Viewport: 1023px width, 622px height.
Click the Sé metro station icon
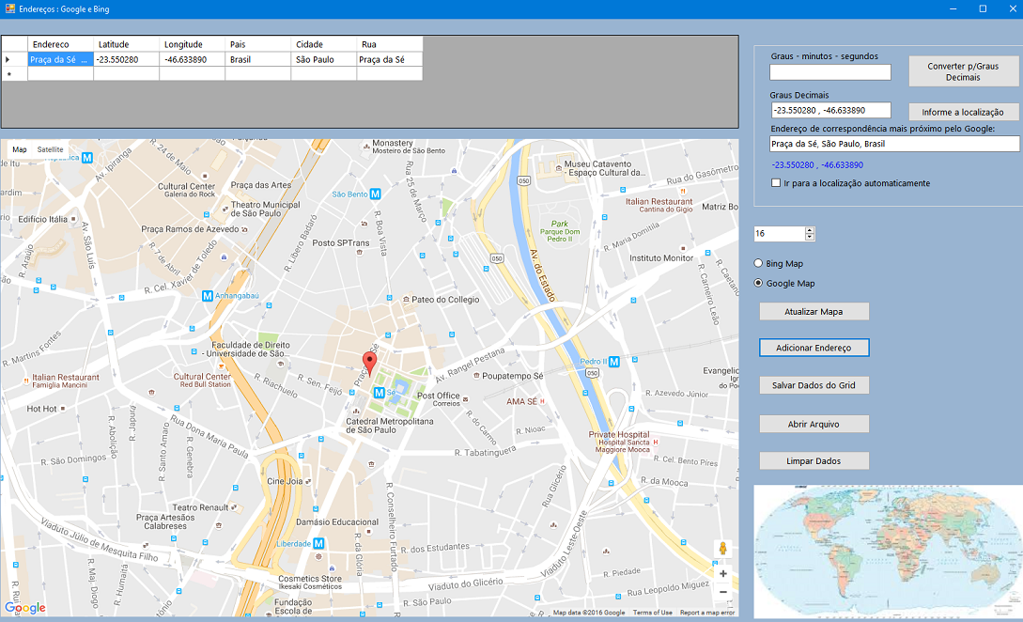coord(380,392)
